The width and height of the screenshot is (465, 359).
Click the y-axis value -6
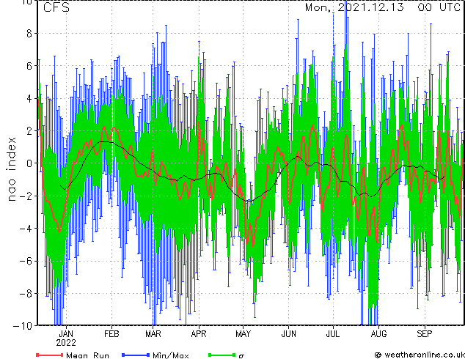[x=26, y=261]
